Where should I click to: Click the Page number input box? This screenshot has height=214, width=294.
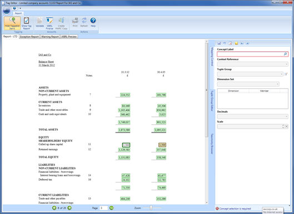[103, 208]
